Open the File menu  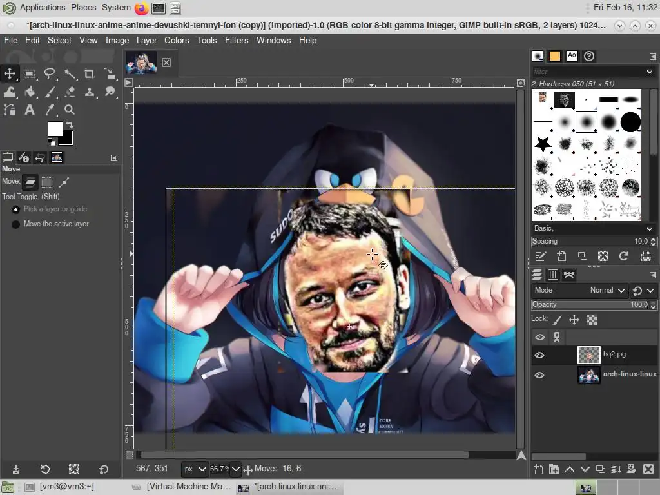[10, 41]
